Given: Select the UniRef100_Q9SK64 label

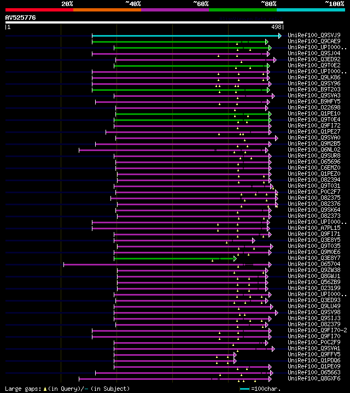Looking at the screenshot, I should tap(314, 210).
